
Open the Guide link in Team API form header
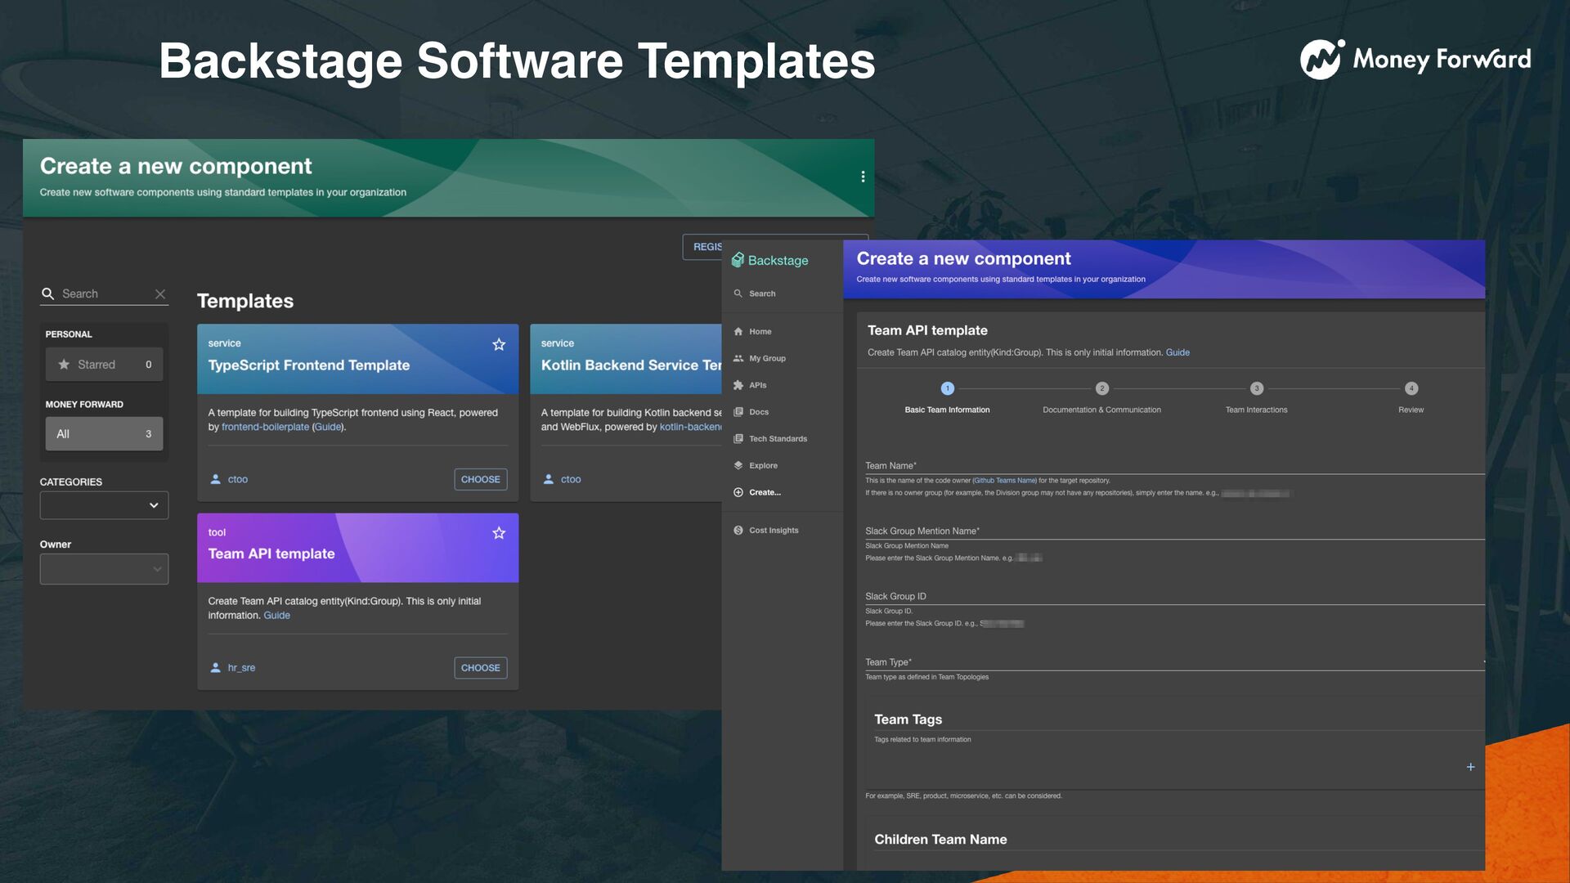click(1177, 352)
